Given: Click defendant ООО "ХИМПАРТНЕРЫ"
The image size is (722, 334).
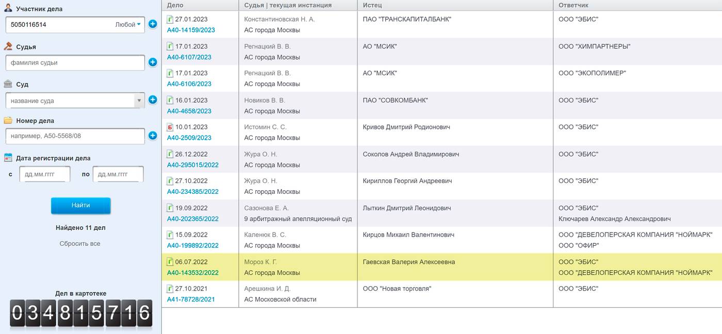Looking at the screenshot, I should 595,46.
